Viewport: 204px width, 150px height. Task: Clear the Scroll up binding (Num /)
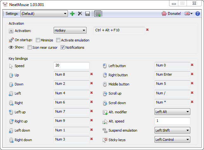click(x=192, y=93)
